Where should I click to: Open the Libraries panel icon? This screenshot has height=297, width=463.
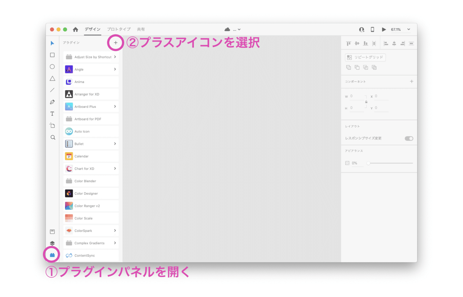(52, 232)
